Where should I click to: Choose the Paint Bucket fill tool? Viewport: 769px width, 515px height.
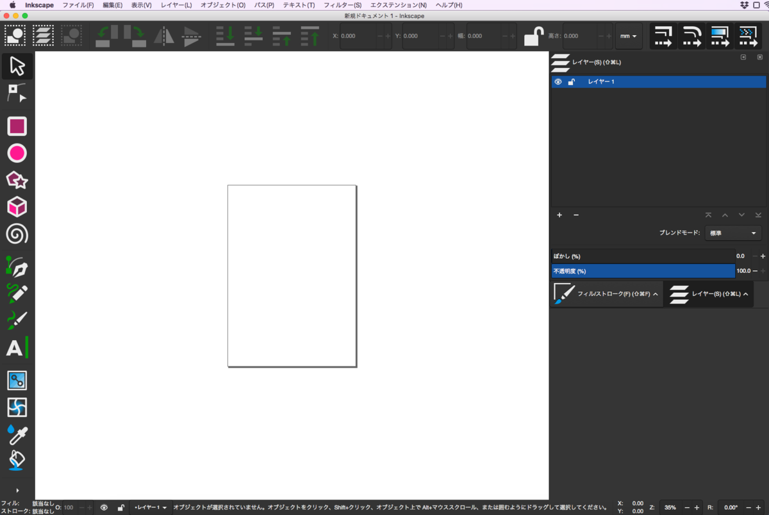17,460
